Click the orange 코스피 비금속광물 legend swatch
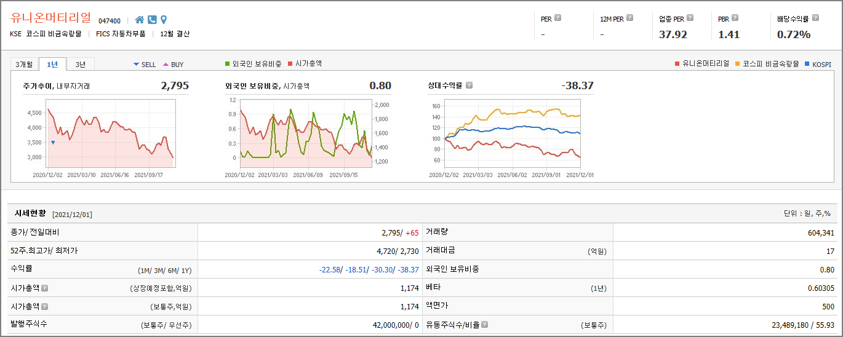Image resolution: width=843 pixels, height=337 pixels. click(x=738, y=63)
